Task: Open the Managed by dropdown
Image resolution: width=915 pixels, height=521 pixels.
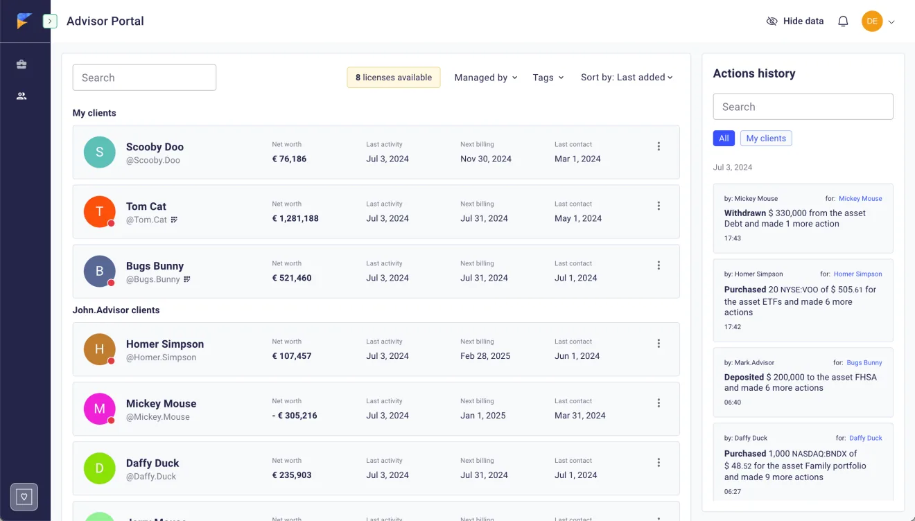Action: [x=486, y=78]
